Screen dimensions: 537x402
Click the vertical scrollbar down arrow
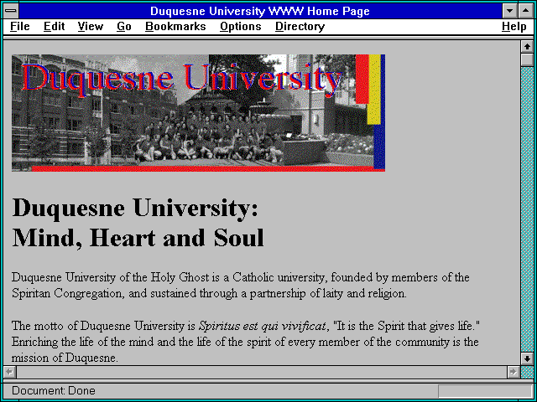527,358
